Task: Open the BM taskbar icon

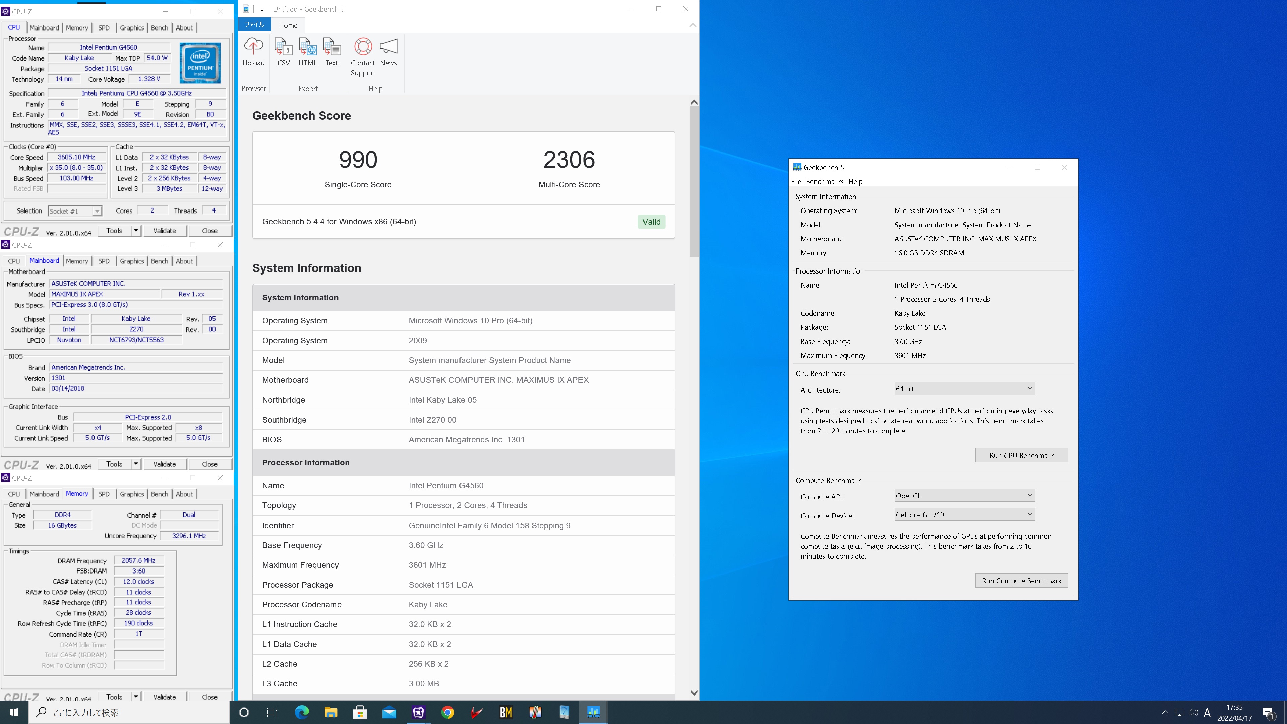Action: pos(506,712)
